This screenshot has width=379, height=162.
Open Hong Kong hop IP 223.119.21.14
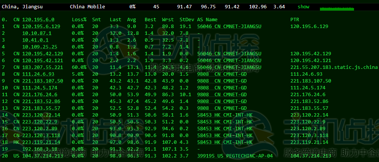pyautogui.click(x=41, y=142)
